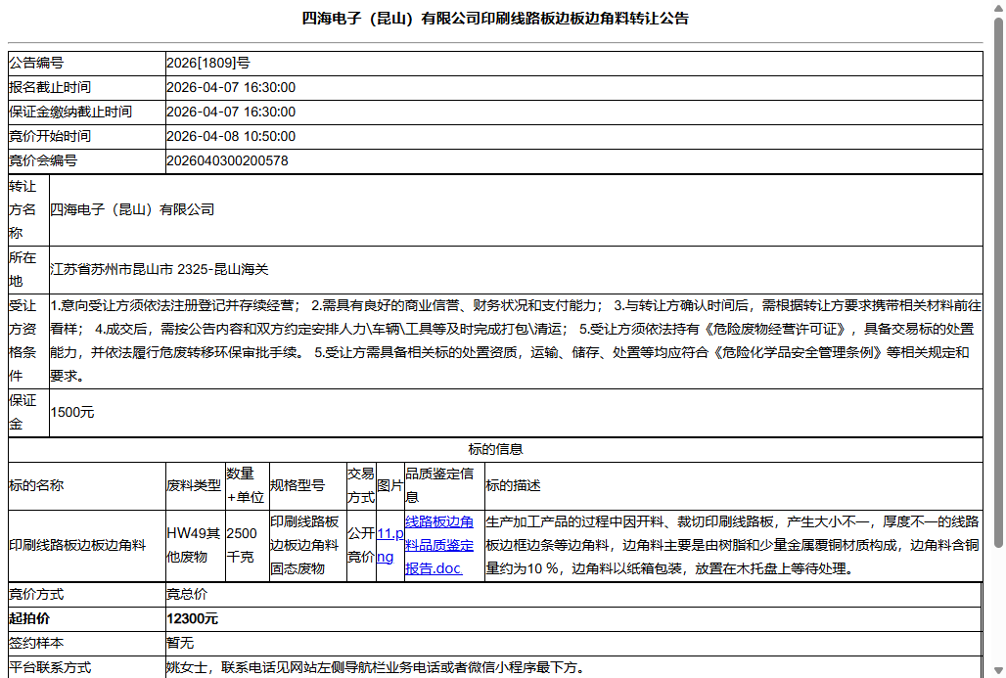The width and height of the screenshot is (1006, 678).
Task: Click item name 印刷线路板边板边角料 cell
Action: click(87, 545)
